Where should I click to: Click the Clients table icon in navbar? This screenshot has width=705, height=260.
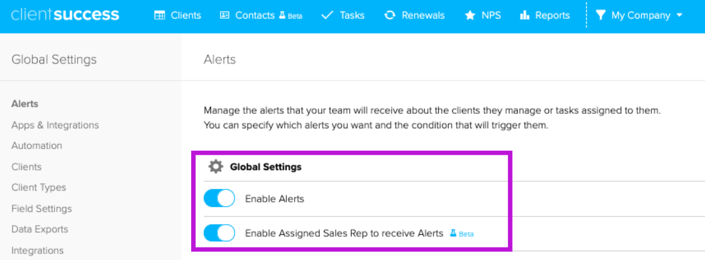click(159, 15)
